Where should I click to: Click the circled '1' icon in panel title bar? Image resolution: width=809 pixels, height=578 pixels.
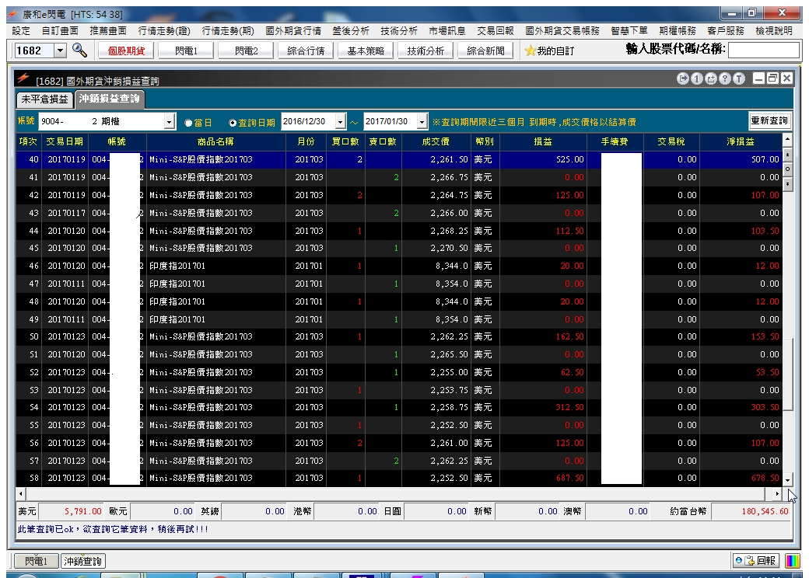tap(696, 78)
